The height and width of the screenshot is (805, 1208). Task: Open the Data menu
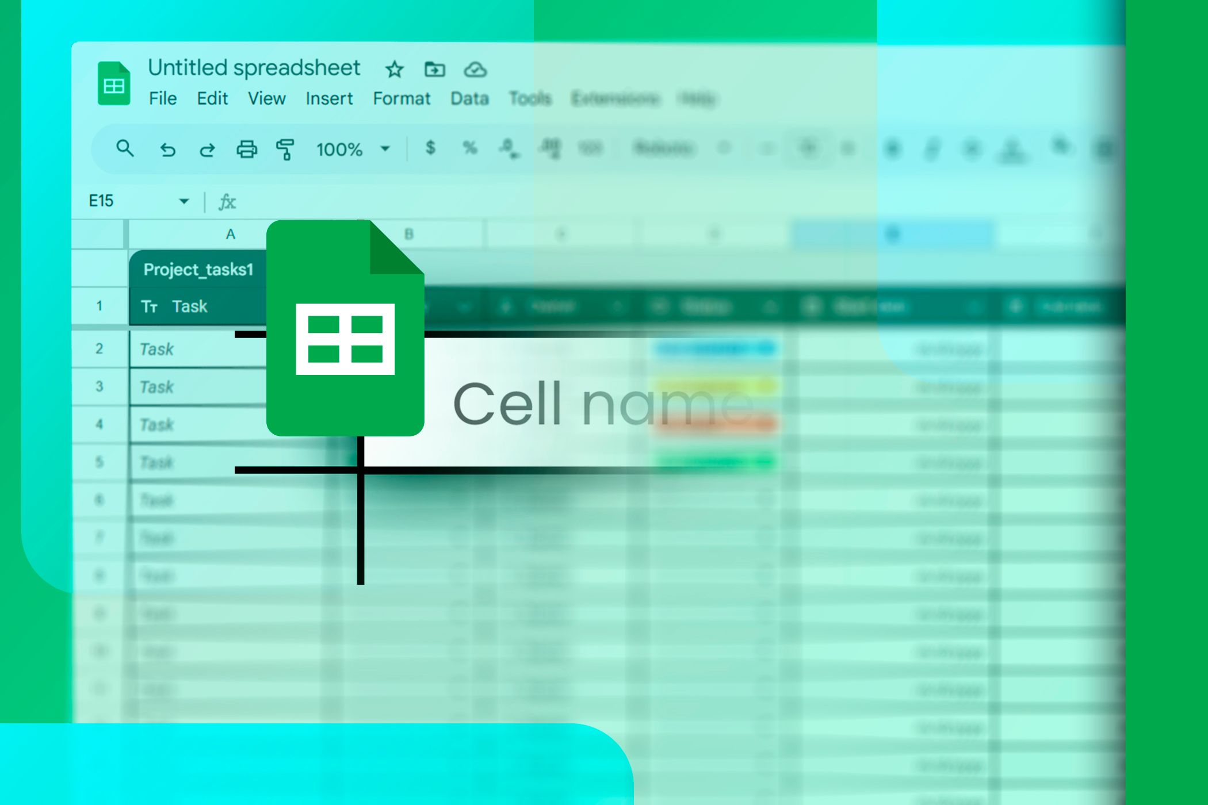click(469, 98)
